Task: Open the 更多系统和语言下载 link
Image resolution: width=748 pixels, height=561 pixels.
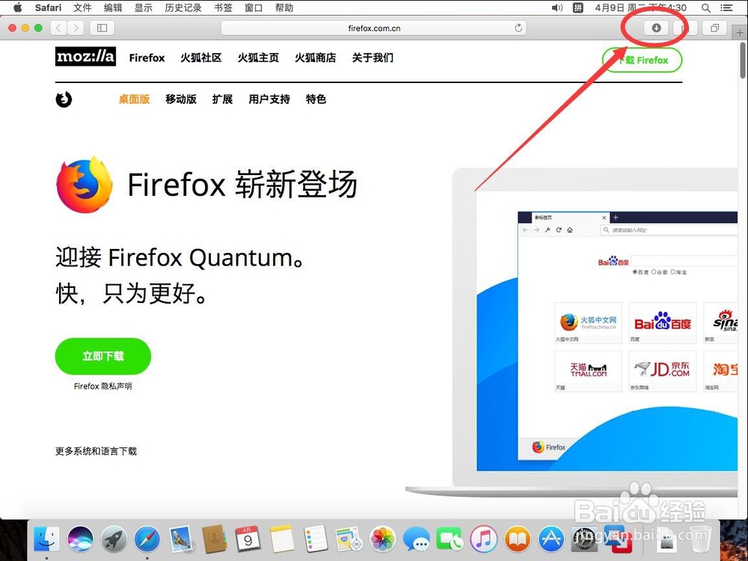Action: 96,451
